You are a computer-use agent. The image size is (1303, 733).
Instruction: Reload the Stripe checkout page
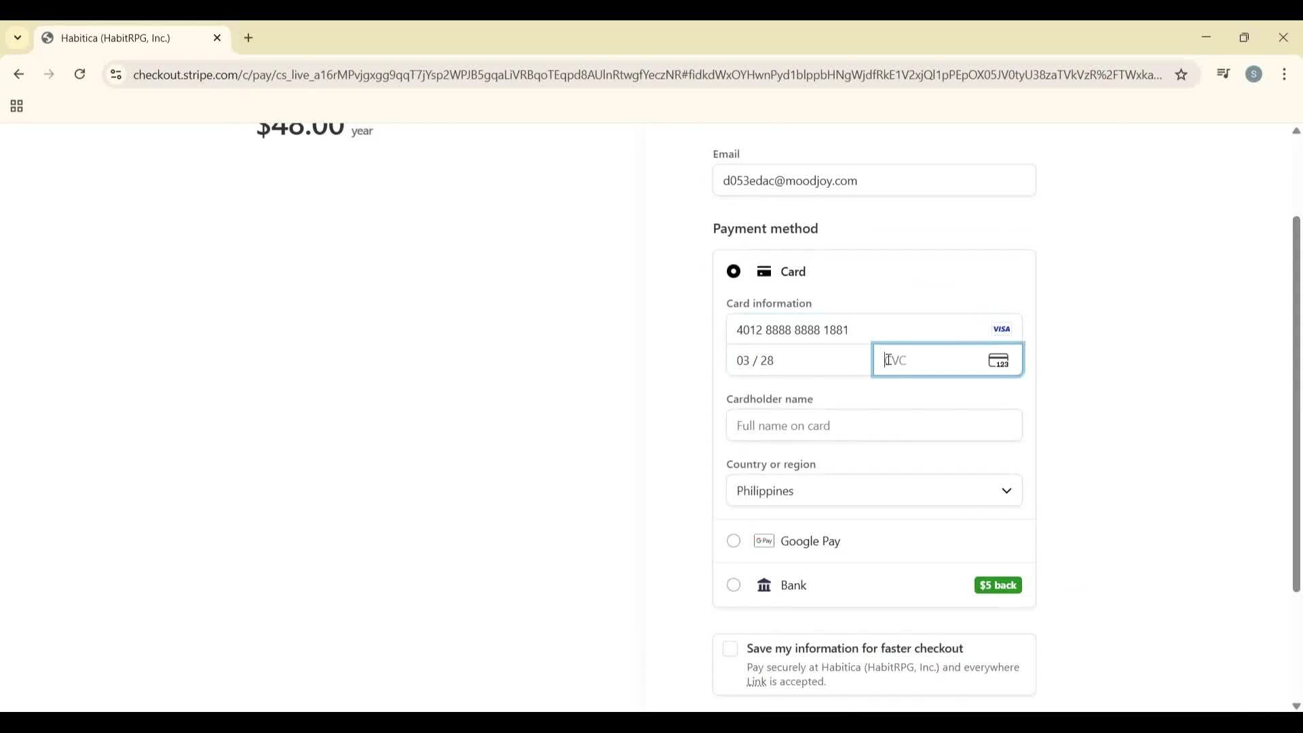[79, 74]
